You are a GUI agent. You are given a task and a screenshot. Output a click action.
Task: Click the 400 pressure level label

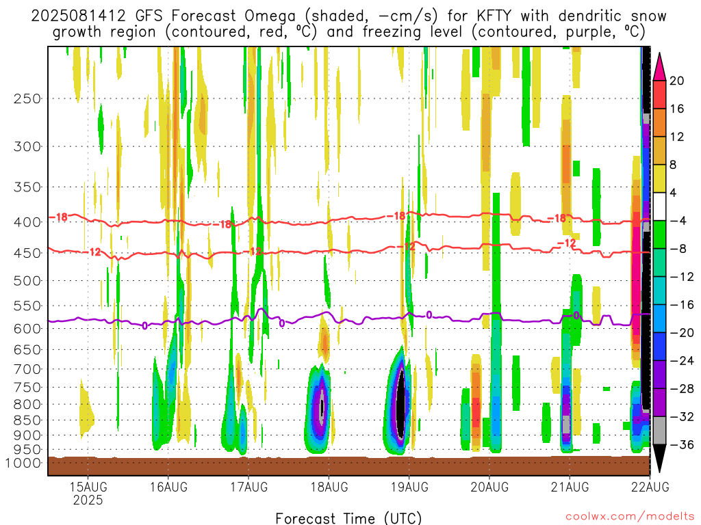pyautogui.click(x=27, y=222)
